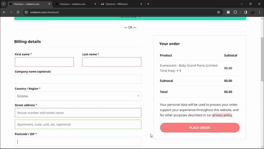Bookmark this page with the star icon
The image size is (264, 149).
tap(219, 12)
